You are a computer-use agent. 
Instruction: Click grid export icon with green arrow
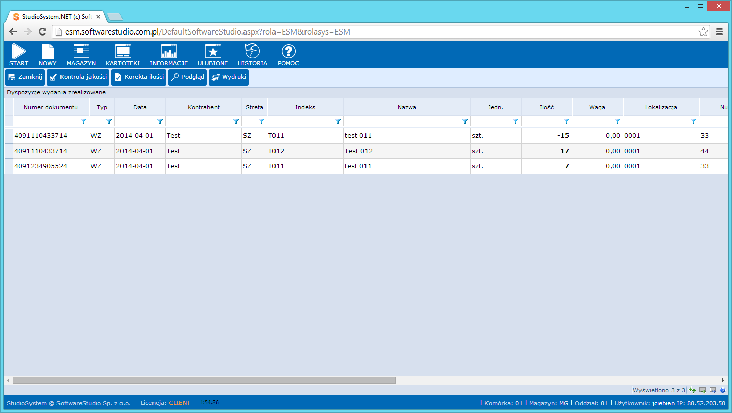click(703, 390)
